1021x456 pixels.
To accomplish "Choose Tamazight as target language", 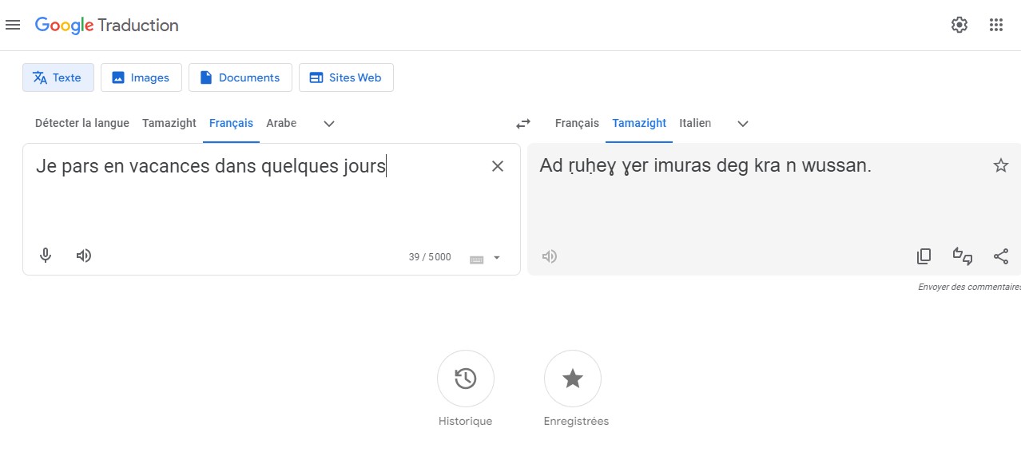I will point(639,123).
